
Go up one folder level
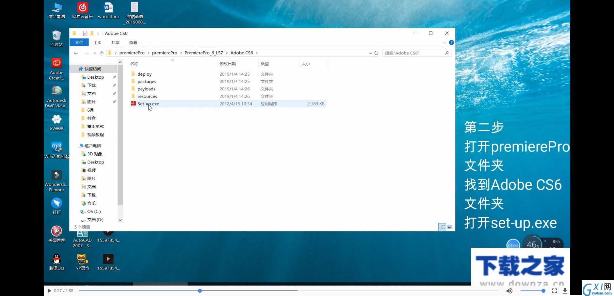point(102,53)
